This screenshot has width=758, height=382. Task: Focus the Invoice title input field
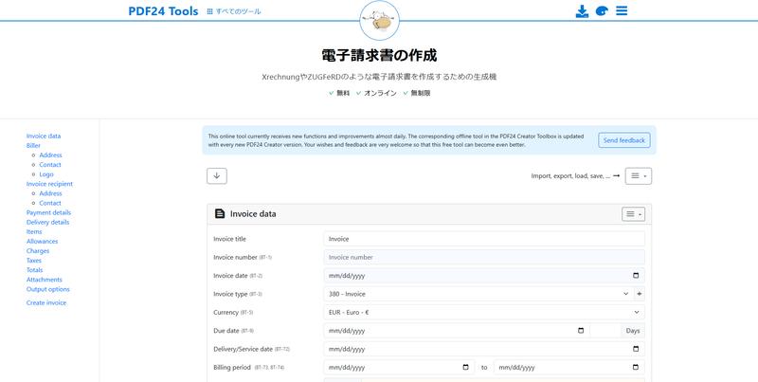[484, 239]
